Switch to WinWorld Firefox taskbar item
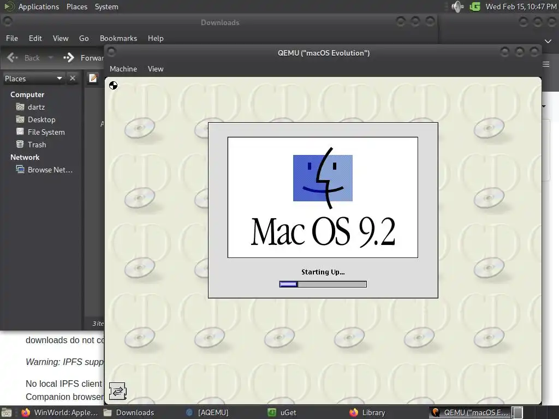This screenshot has height=419, width=559. pyautogui.click(x=59, y=412)
